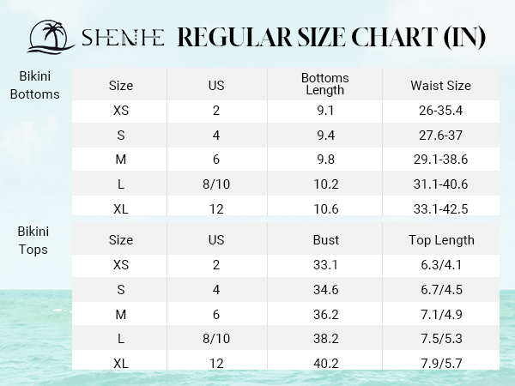
Task: Click top length value 6.7/4.5
Action: (x=441, y=290)
